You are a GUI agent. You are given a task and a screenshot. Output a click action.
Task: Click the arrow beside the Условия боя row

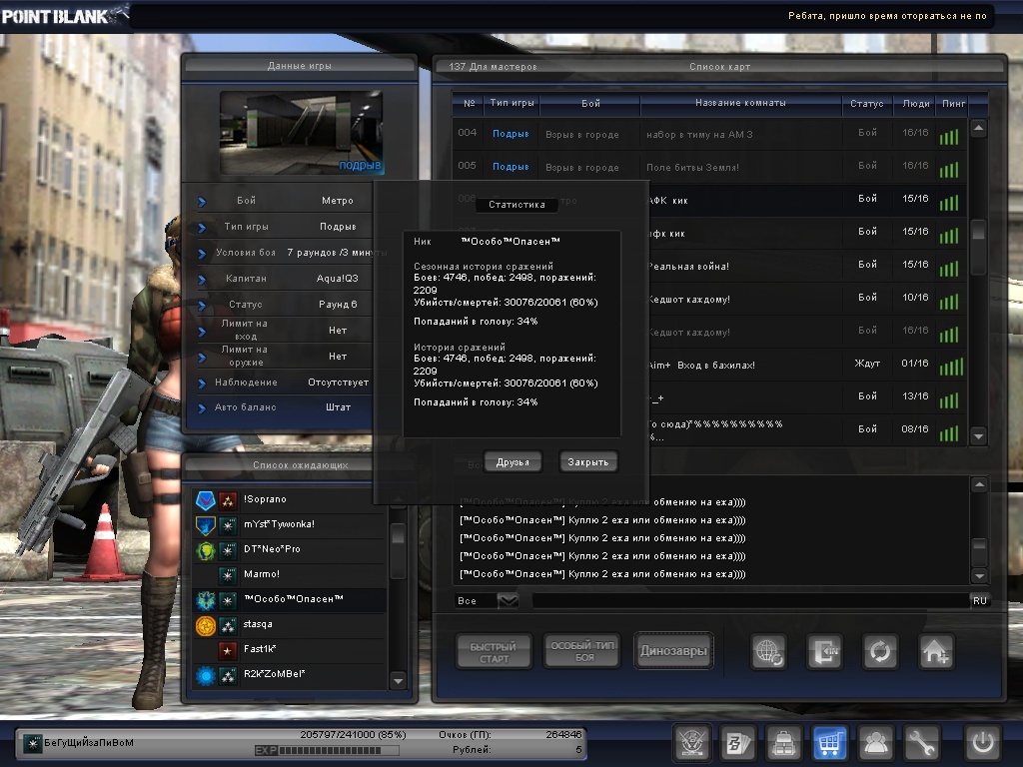pos(202,254)
